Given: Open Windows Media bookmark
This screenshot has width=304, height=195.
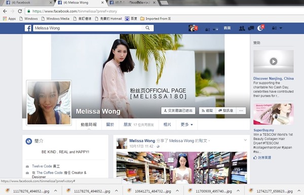Looking at the screenshot, I should point(55,19).
